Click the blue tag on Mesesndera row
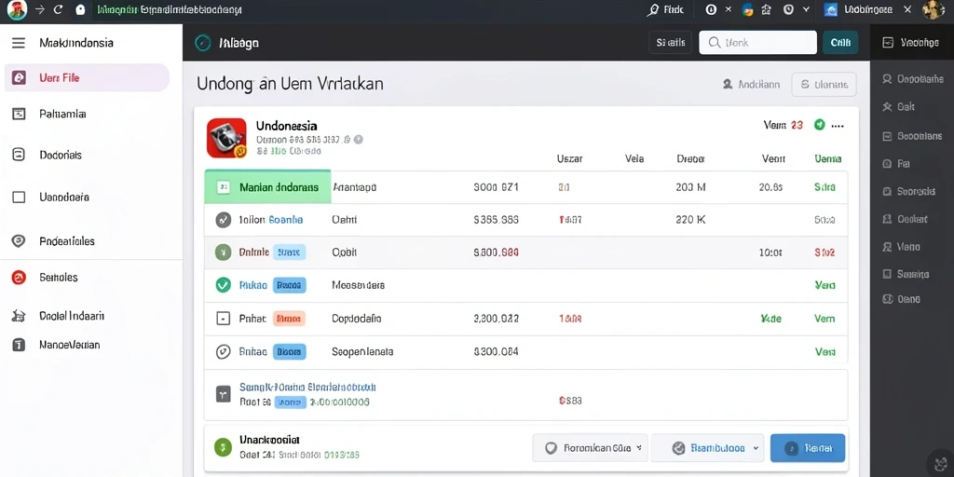The height and width of the screenshot is (477, 954). point(289,285)
